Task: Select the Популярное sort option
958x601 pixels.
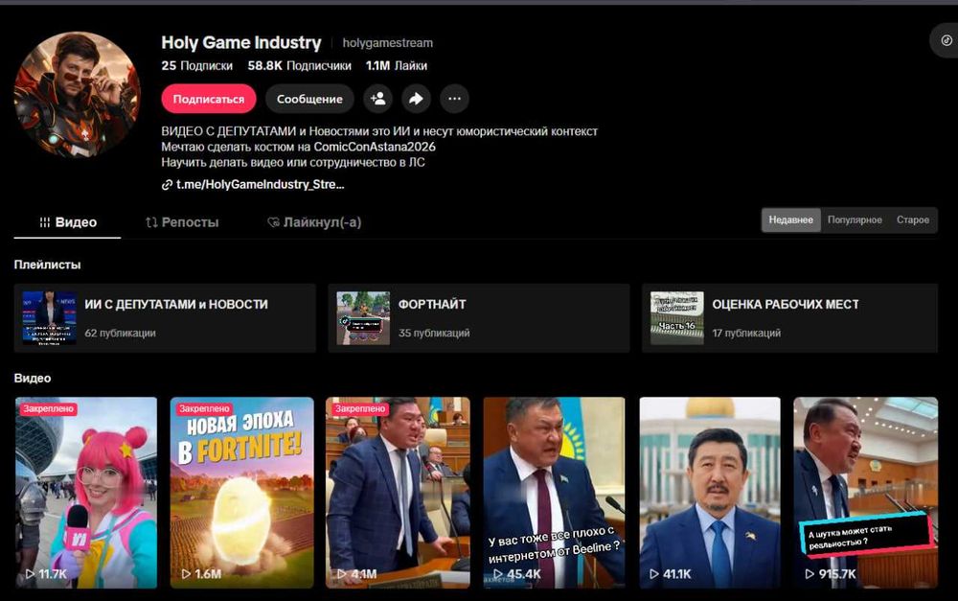Action: coord(855,220)
